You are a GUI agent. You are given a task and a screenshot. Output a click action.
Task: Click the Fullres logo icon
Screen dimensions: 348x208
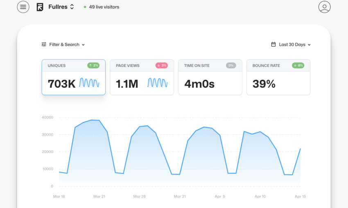click(40, 7)
